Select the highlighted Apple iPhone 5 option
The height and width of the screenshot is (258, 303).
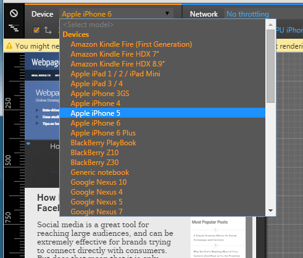coord(162,113)
